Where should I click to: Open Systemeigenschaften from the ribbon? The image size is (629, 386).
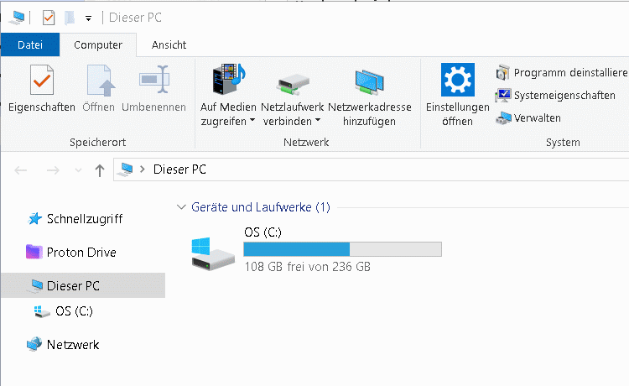(555, 96)
